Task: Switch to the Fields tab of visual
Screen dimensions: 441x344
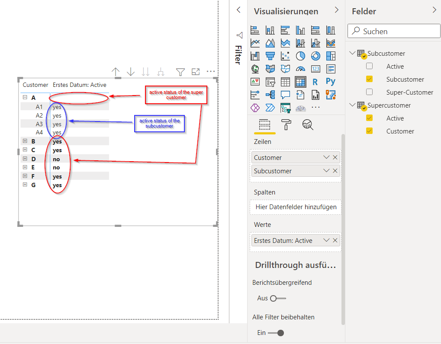Action: pos(264,125)
